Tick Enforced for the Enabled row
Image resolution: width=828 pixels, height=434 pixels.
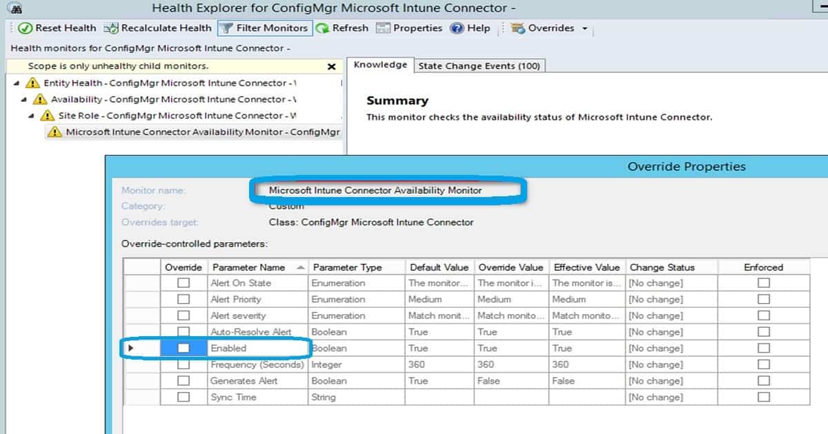tap(764, 349)
